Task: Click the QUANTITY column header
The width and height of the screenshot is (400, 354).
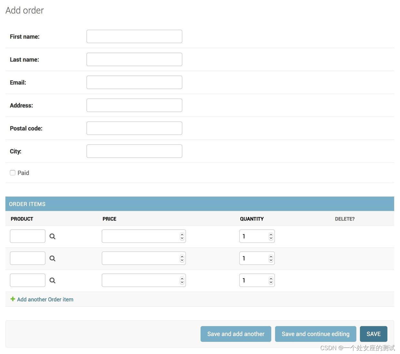Action: pyautogui.click(x=252, y=219)
